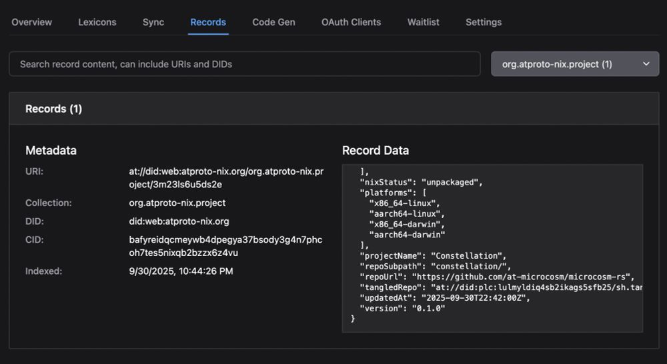Click the URI: label

[34, 172]
